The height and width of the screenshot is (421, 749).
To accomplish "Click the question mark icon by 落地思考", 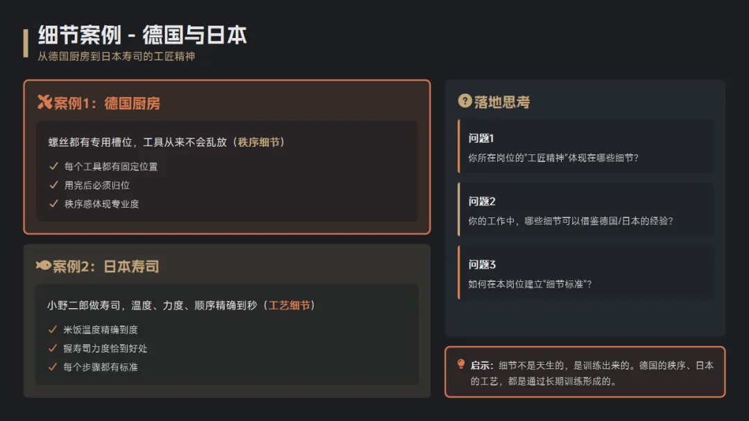I will (465, 100).
